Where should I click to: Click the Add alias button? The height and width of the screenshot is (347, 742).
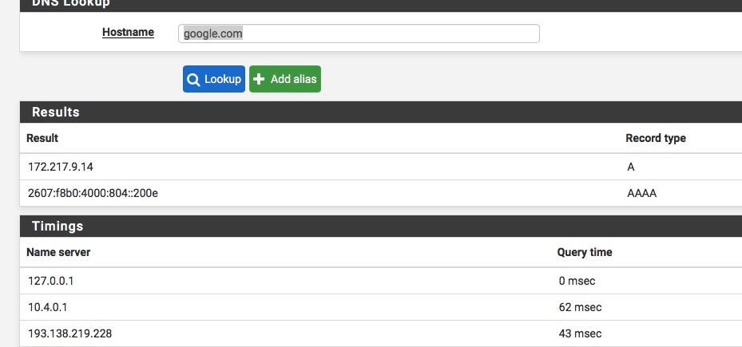[285, 79]
